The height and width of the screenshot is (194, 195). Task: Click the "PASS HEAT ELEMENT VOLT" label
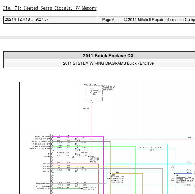coord(40,149)
